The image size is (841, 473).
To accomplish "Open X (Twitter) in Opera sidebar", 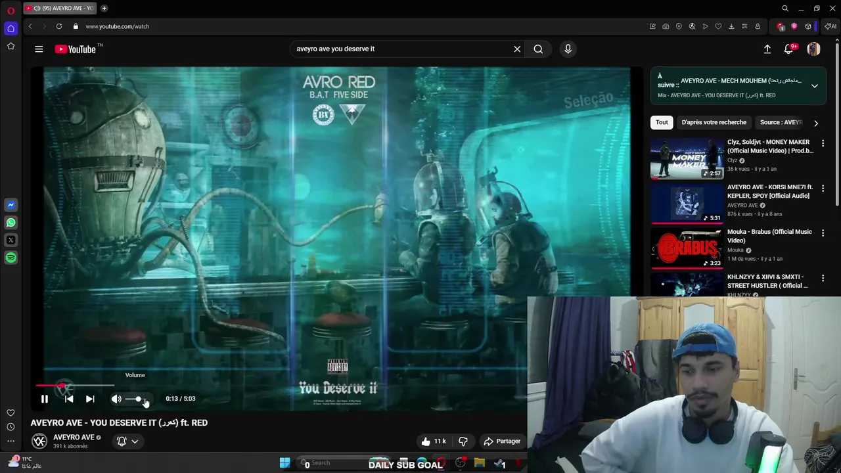I will point(11,240).
